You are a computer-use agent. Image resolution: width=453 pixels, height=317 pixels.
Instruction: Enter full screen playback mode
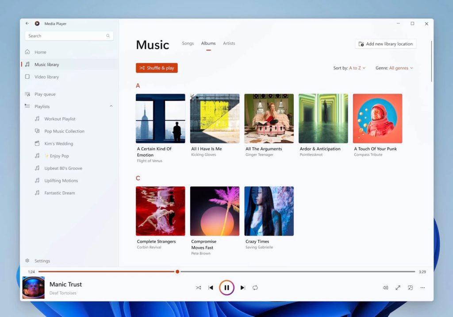[x=398, y=287]
